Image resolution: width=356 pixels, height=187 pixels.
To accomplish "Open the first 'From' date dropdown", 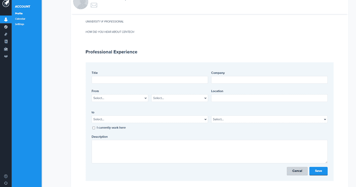I will click(120, 98).
